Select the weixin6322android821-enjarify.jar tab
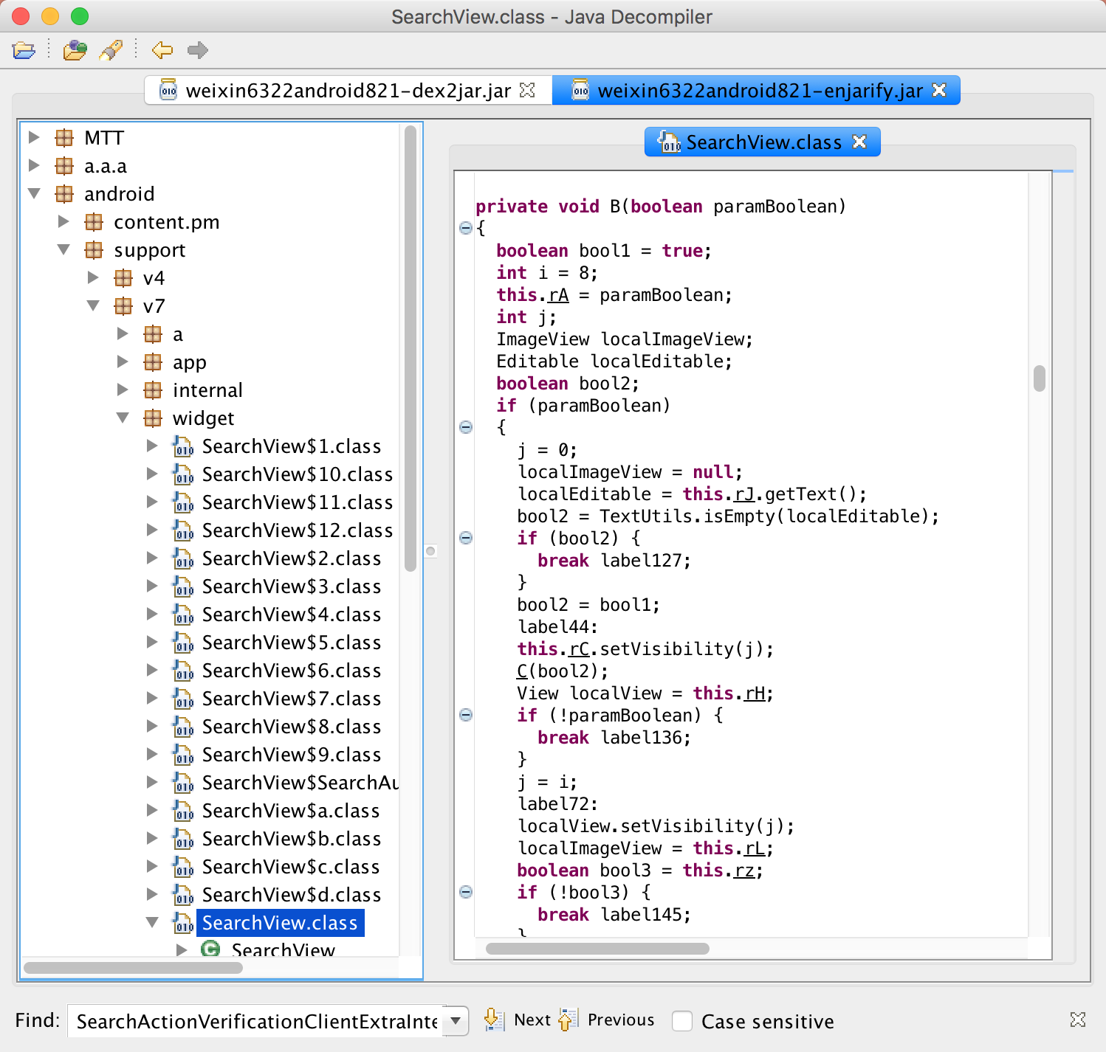 coord(759,91)
